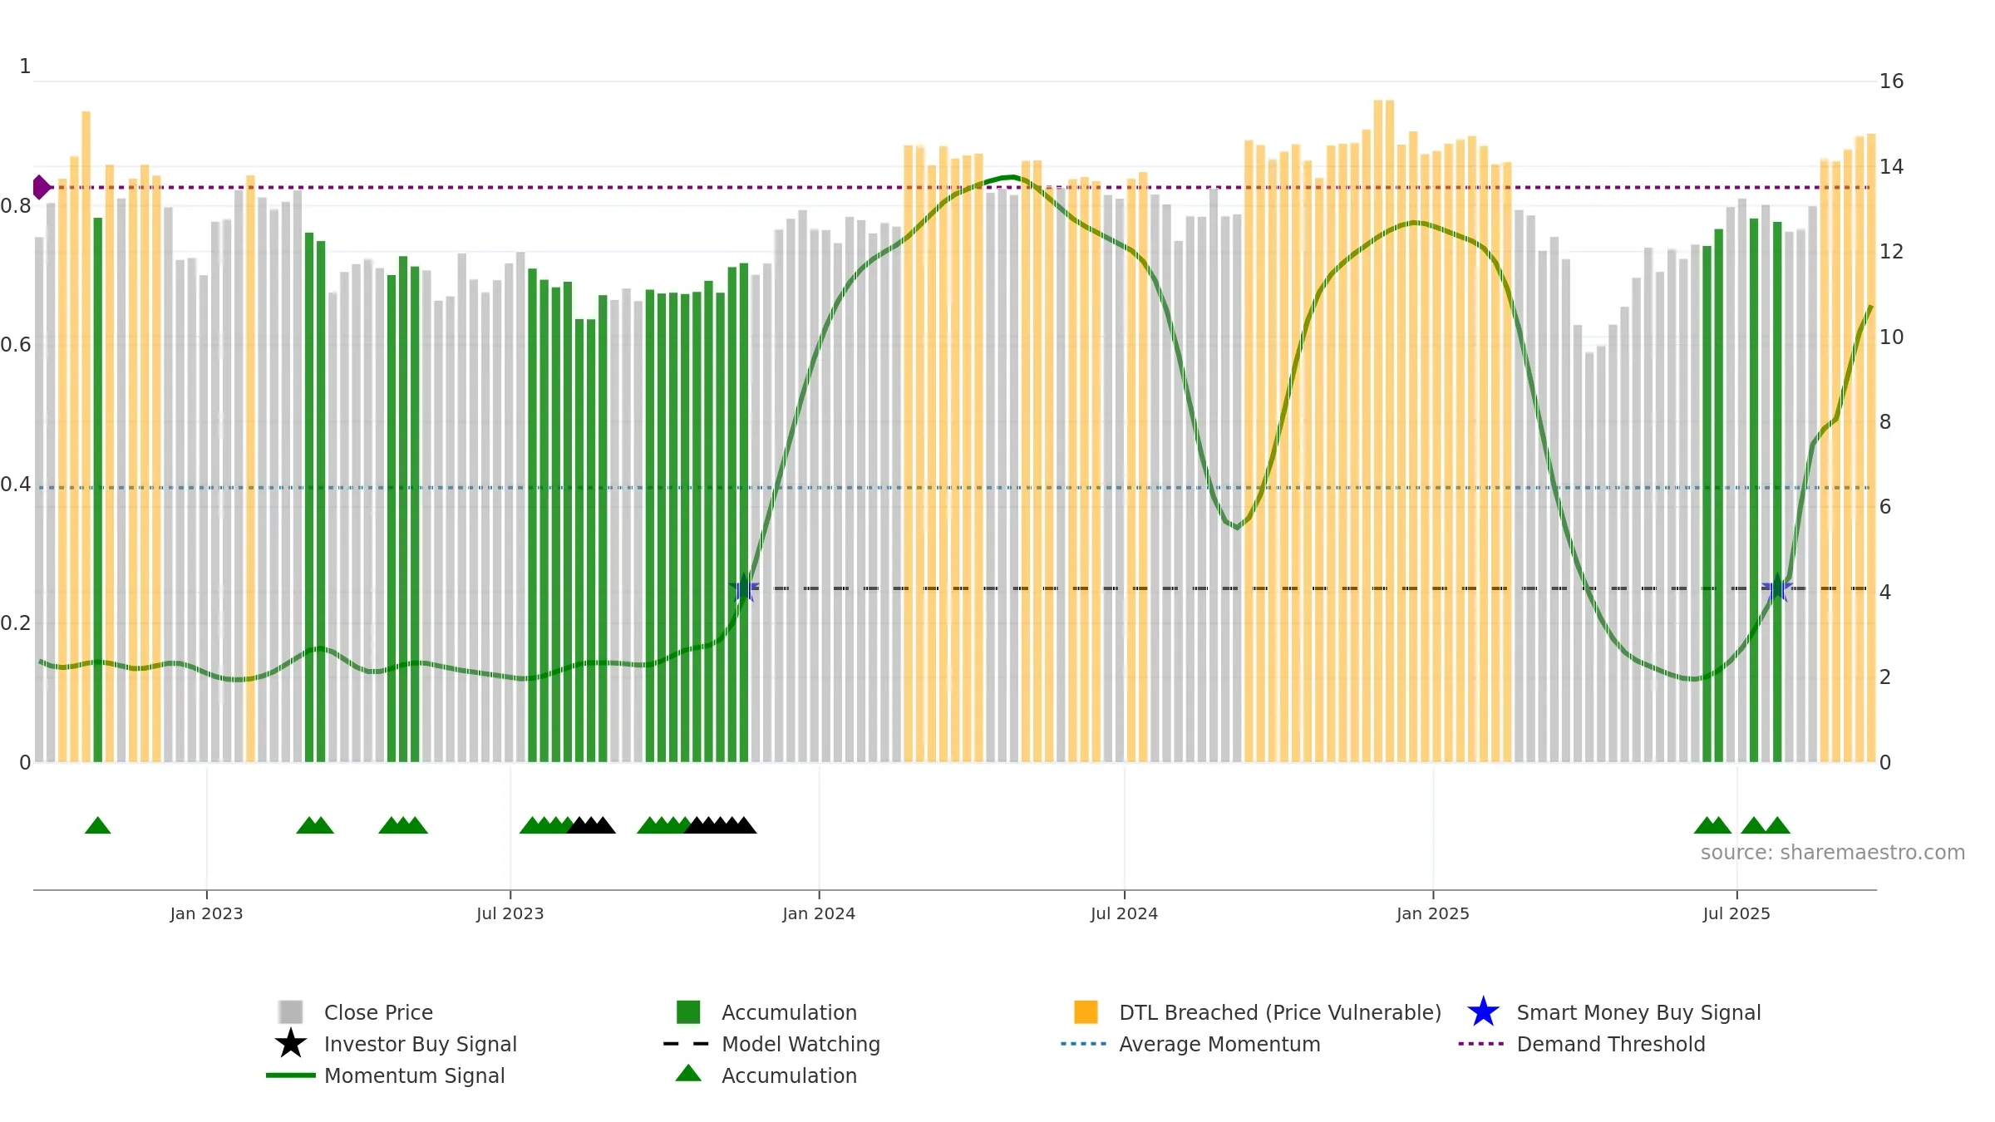Click the blue star marker near Jan 2024
Viewport: 1995px width, 1122px height.
[744, 588]
